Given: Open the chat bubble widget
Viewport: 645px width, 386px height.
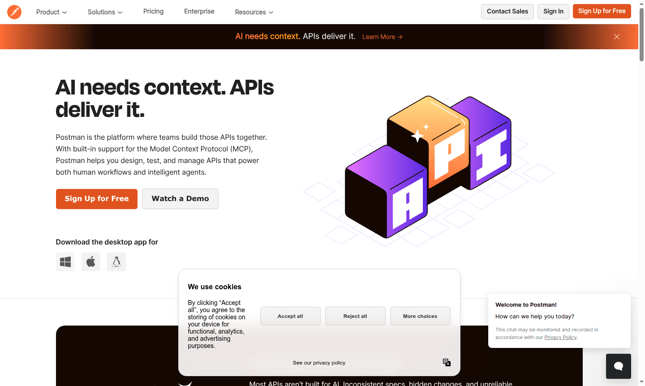Looking at the screenshot, I should [x=618, y=366].
